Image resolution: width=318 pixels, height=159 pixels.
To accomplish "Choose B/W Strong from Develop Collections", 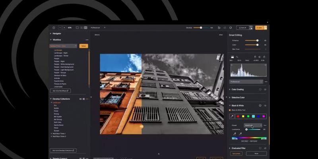I will (58, 119).
